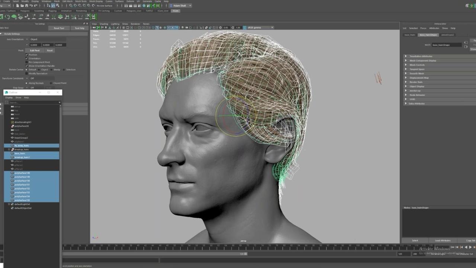This screenshot has width=476, height=268.
Task: Click the Reset Tool button
Action: tap(59, 28)
